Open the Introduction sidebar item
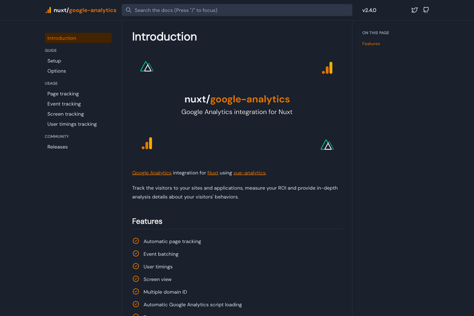The image size is (474, 316). pos(78,38)
